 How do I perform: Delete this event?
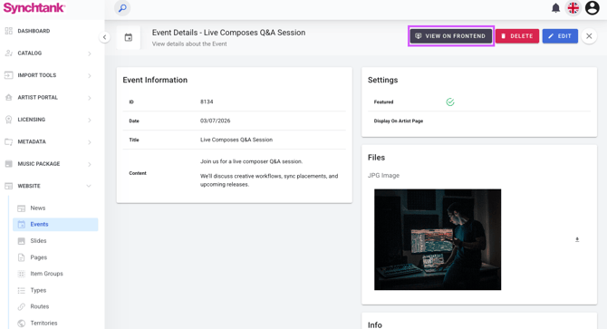click(517, 36)
